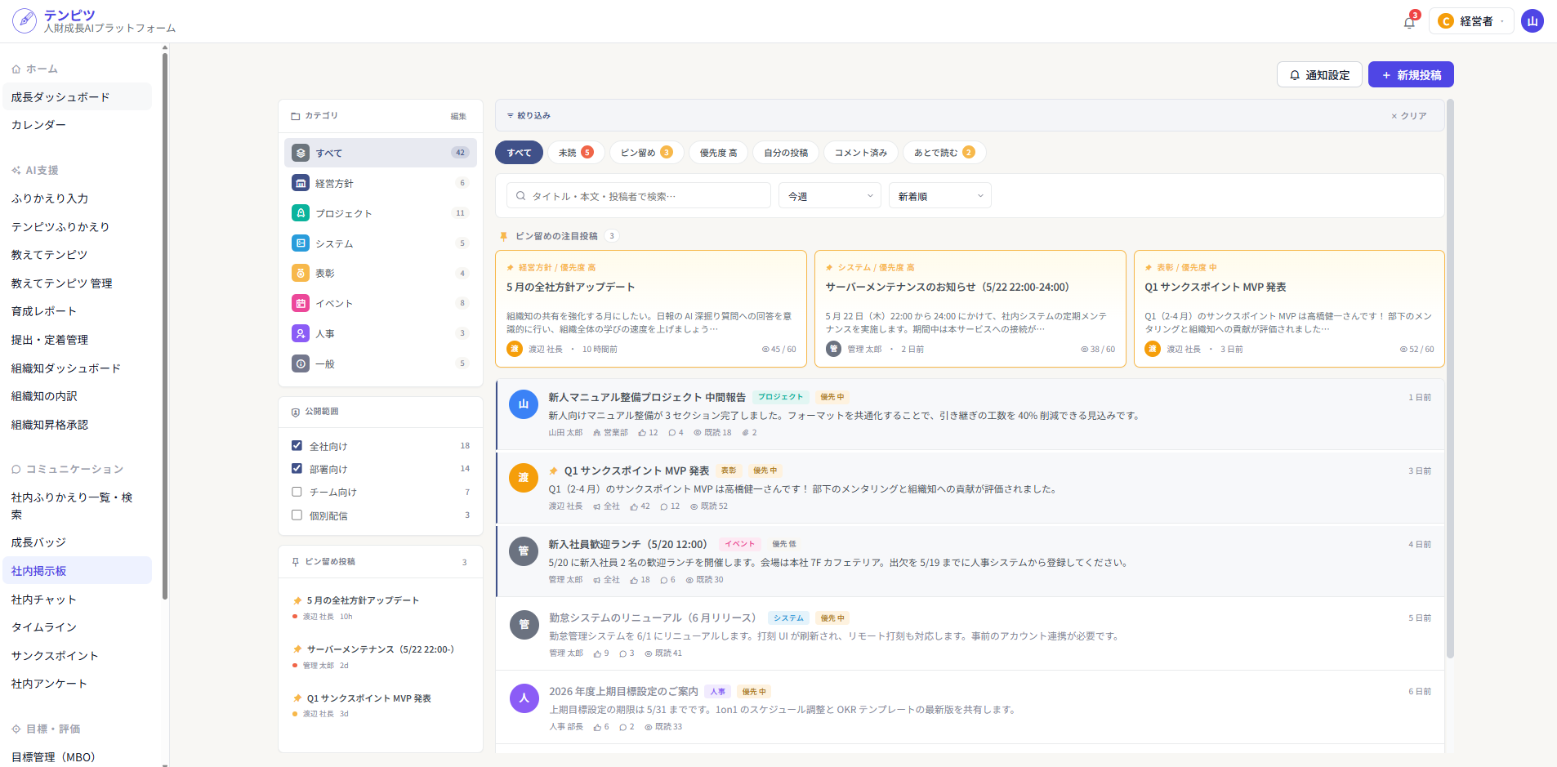The image size is (1557, 767).
Task: Select the あとで読む filter tab
Action: point(944,153)
